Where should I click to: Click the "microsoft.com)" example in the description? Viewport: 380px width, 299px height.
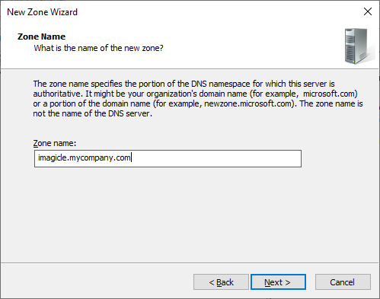click(x=331, y=94)
